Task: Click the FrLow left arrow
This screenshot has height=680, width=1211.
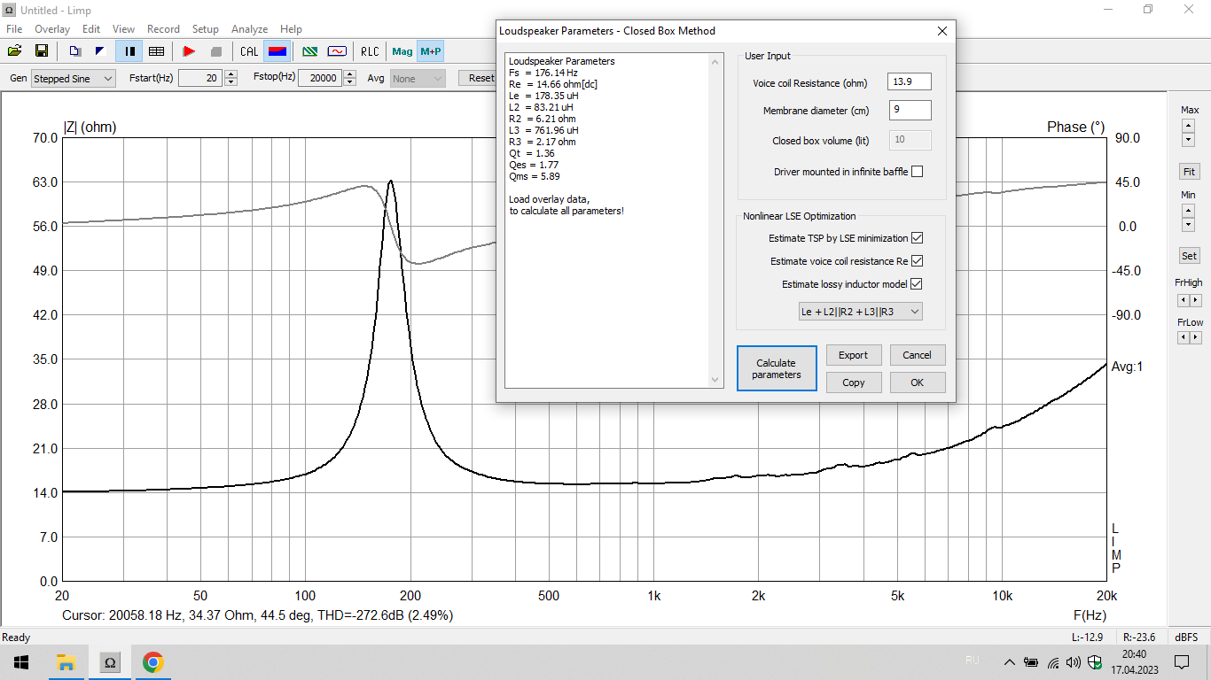Action: 1184,337
